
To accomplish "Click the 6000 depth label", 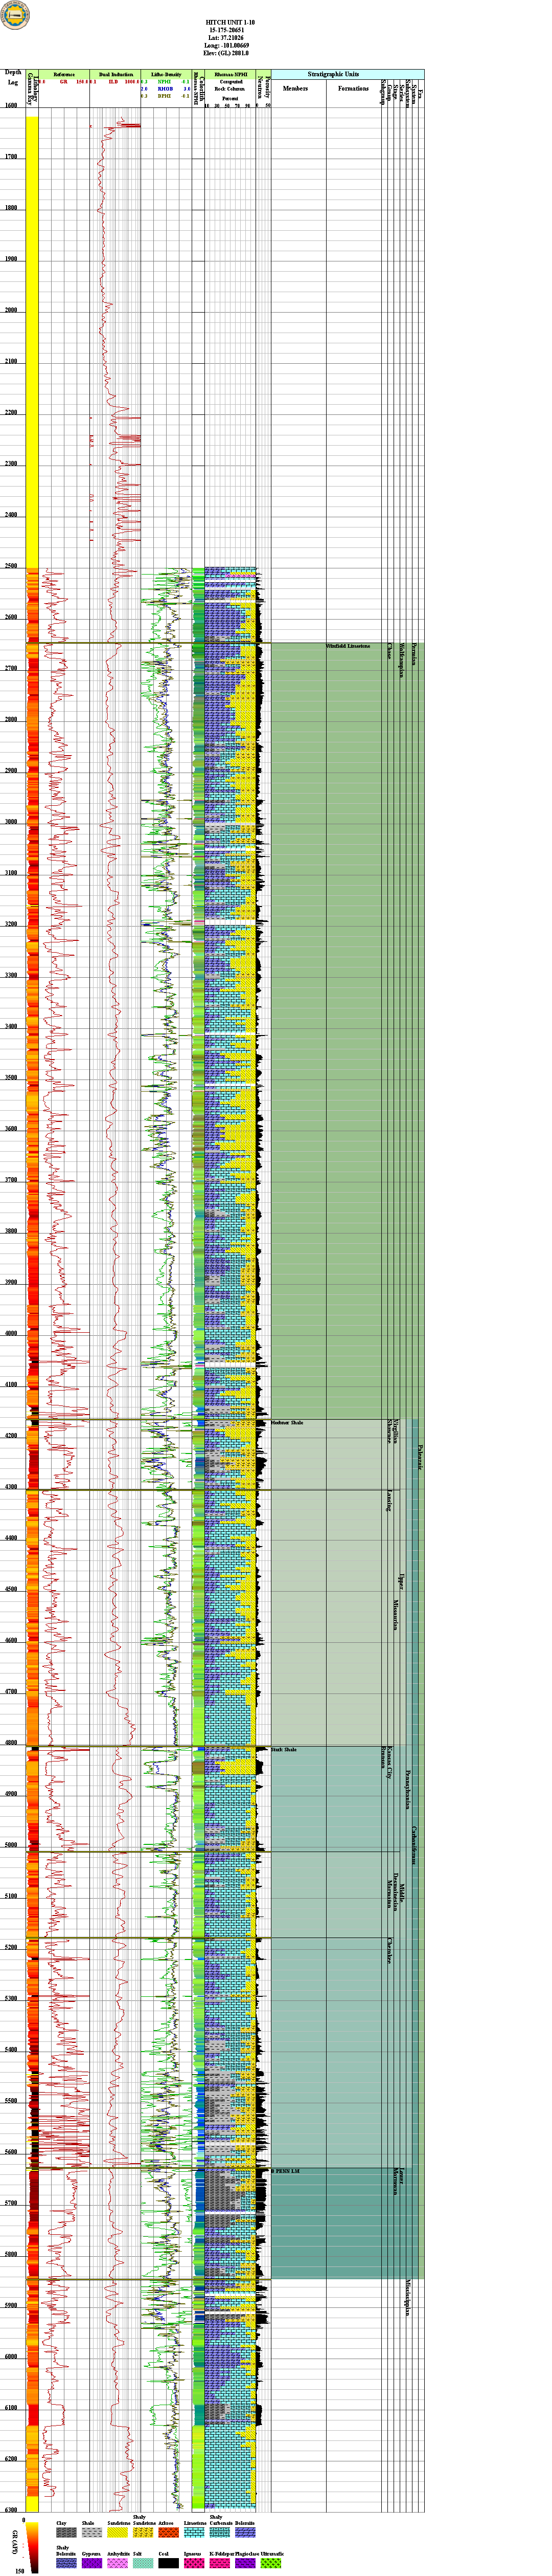I will 11,2357.
